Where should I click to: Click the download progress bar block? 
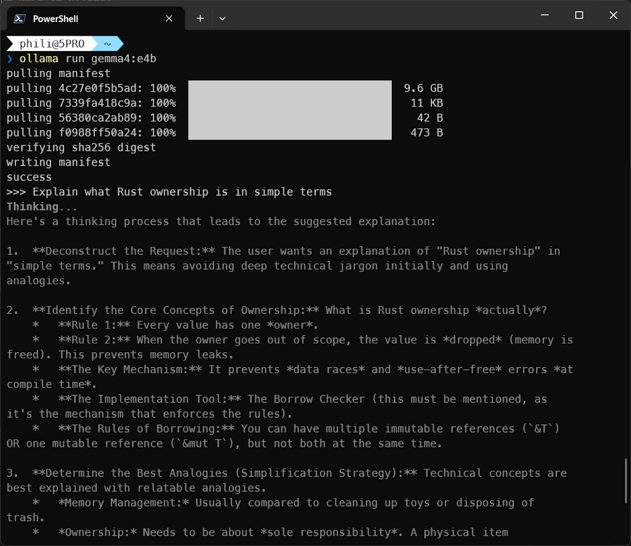pos(290,110)
